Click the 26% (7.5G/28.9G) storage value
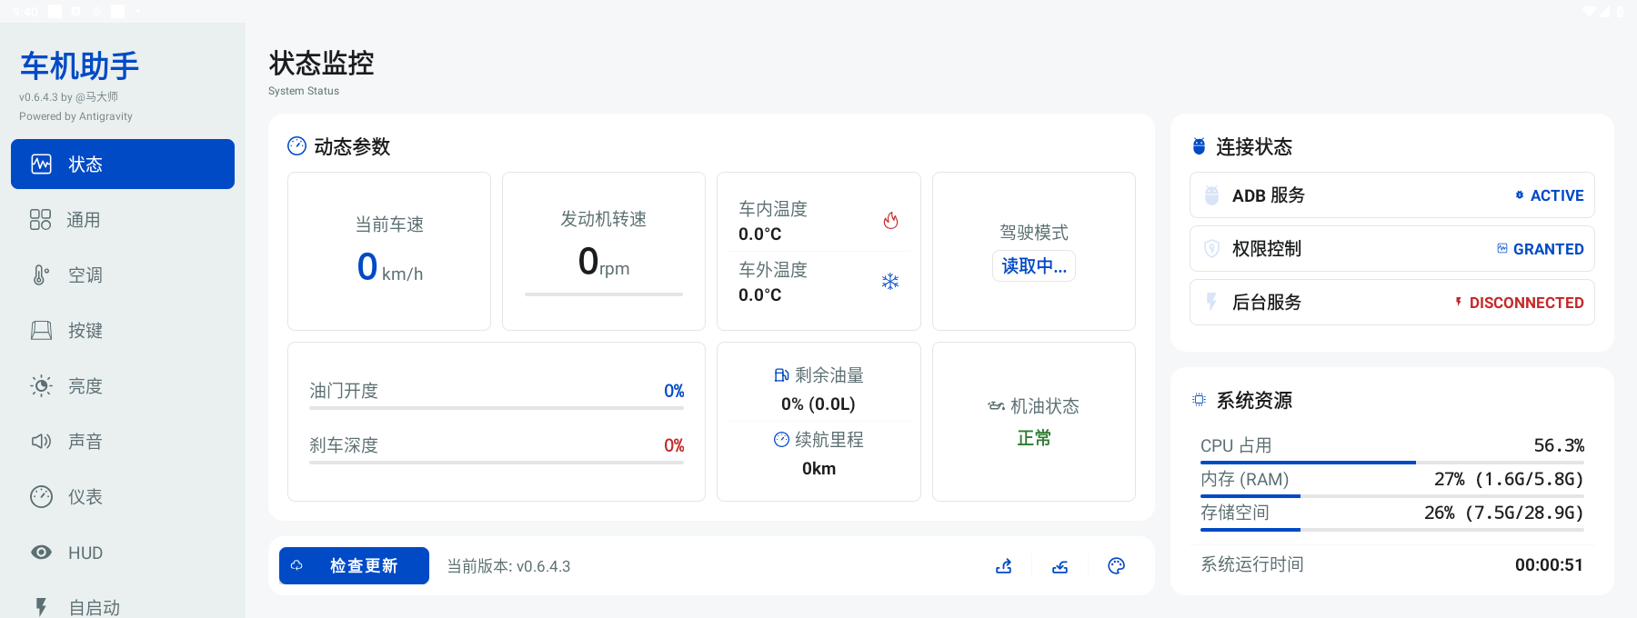The image size is (1637, 618). 1504,513
